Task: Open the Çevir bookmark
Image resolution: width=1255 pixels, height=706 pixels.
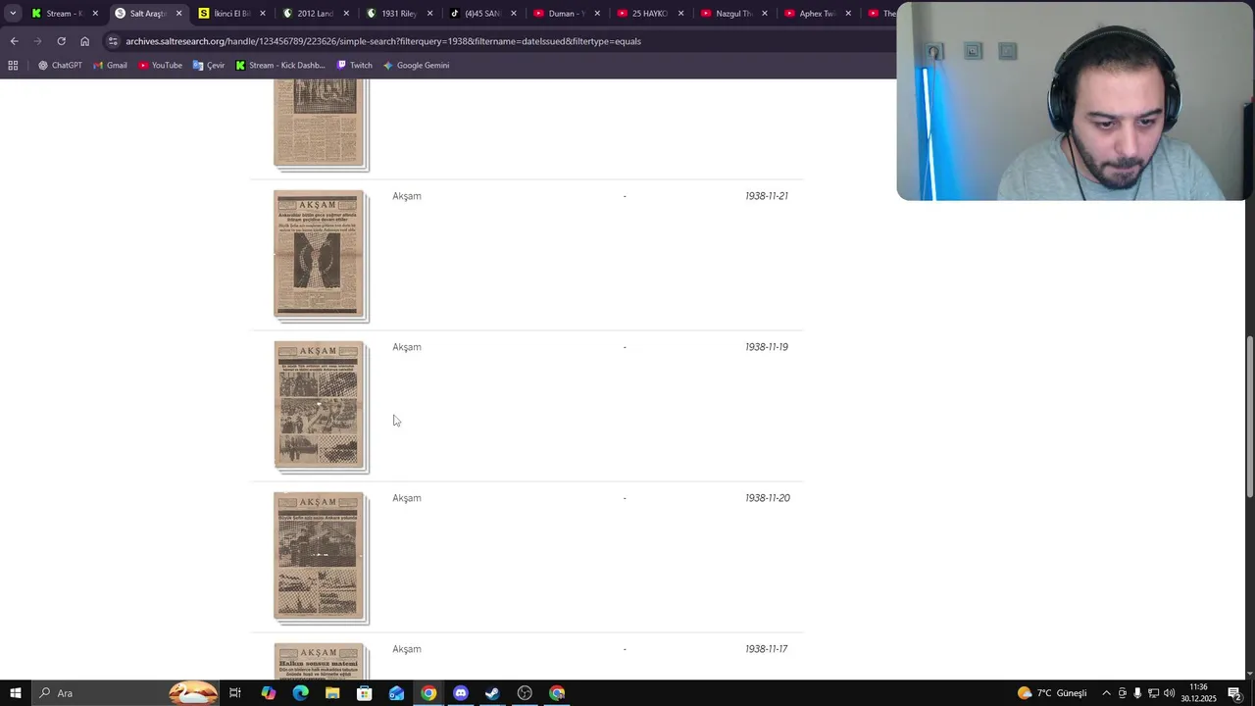Action: coord(209,66)
